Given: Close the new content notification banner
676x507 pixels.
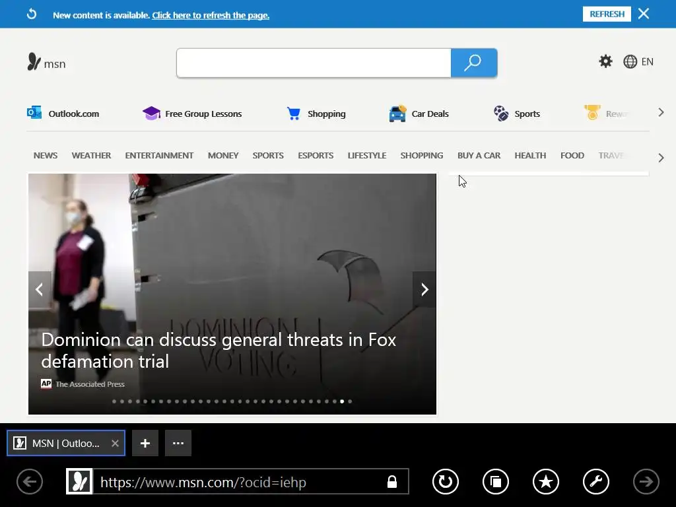Looking at the screenshot, I should coord(644,14).
